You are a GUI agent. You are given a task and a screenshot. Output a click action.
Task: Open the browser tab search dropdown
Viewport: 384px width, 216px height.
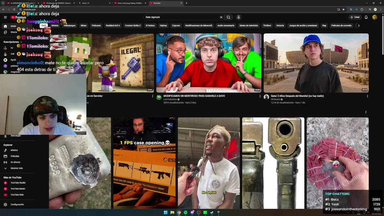[x=3, y=3]
